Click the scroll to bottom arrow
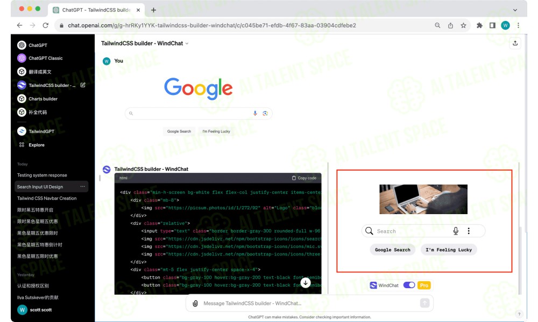 tap(306, 283)
